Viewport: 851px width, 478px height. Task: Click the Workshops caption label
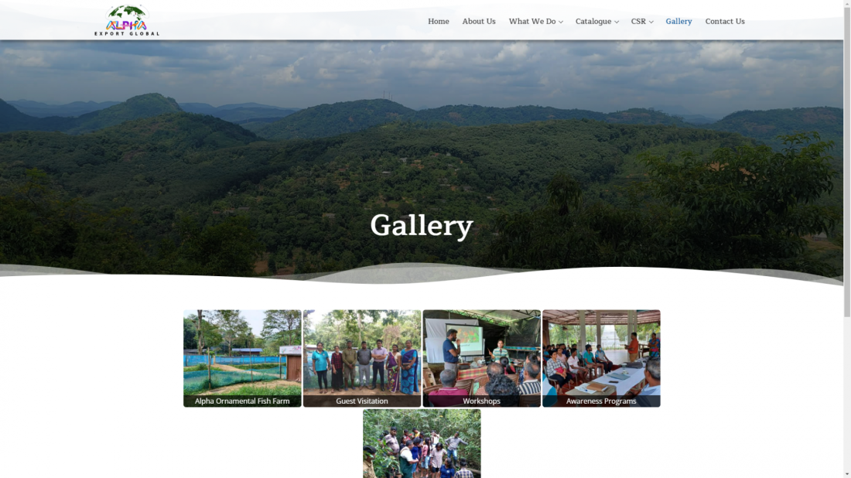tap(481, 401)
